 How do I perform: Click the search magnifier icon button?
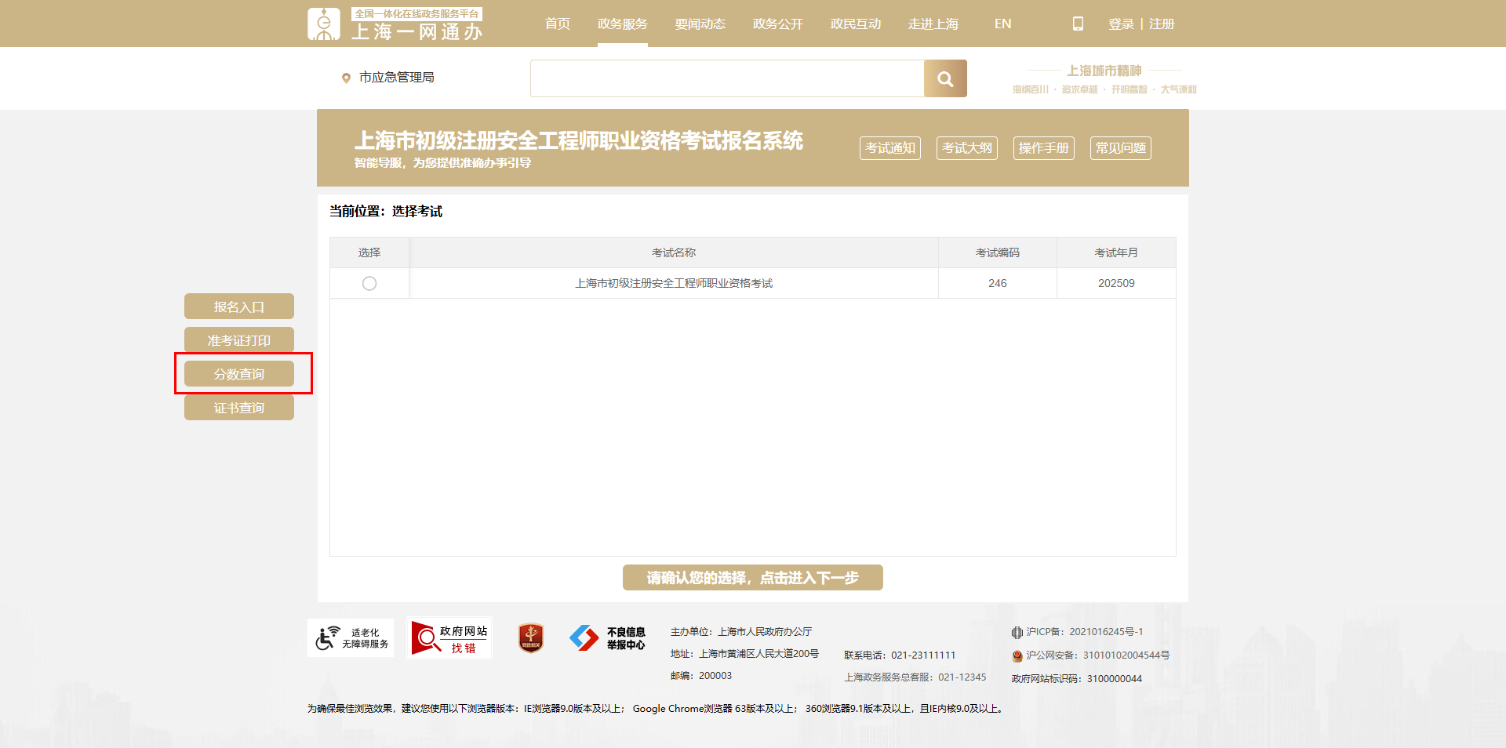point(945,78)
